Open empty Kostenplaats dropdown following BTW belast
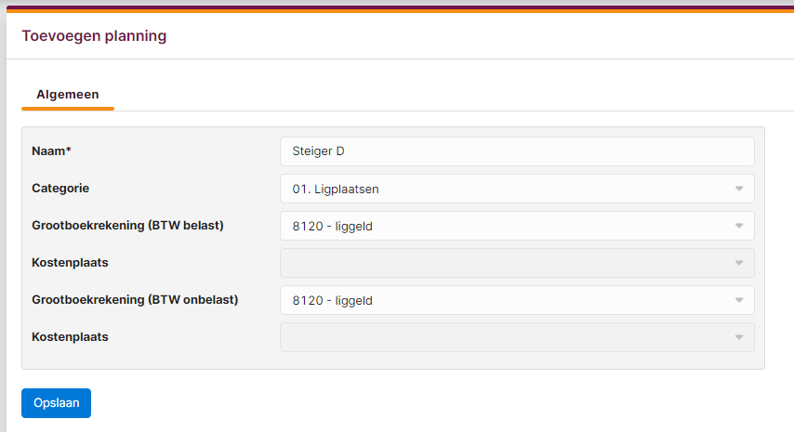This screenshot has height=432, width=794. (x=517, y=263)
